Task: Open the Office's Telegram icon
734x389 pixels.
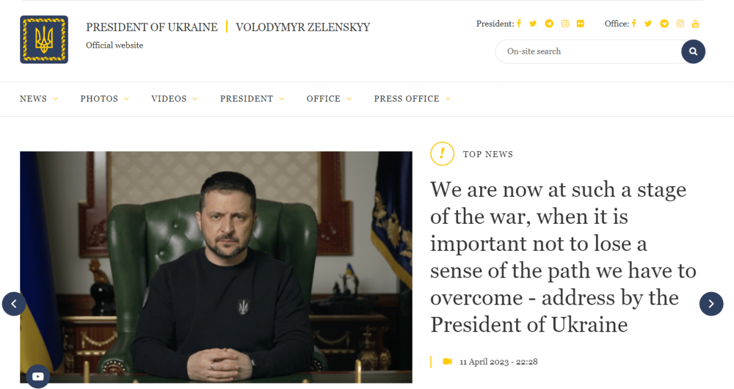Action: 664,23
